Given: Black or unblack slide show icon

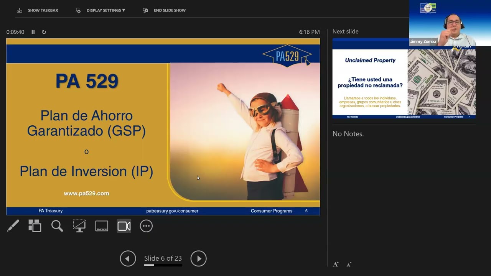Looking at the screenshot, I should pyautogui.click(x=79, y=226).
